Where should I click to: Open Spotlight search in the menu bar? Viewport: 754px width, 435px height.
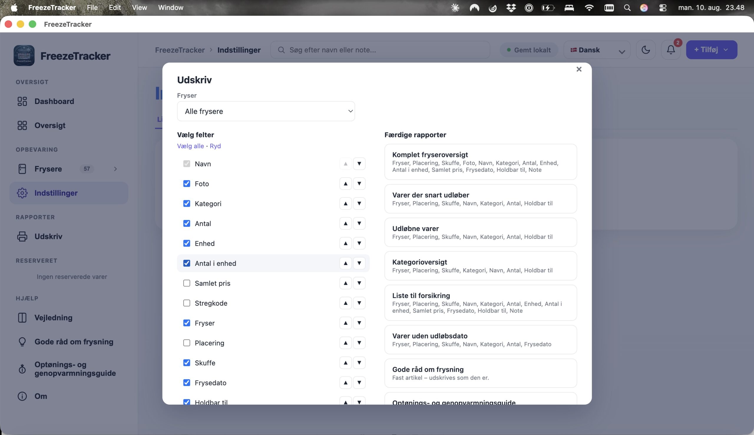(x=627, y=7)
